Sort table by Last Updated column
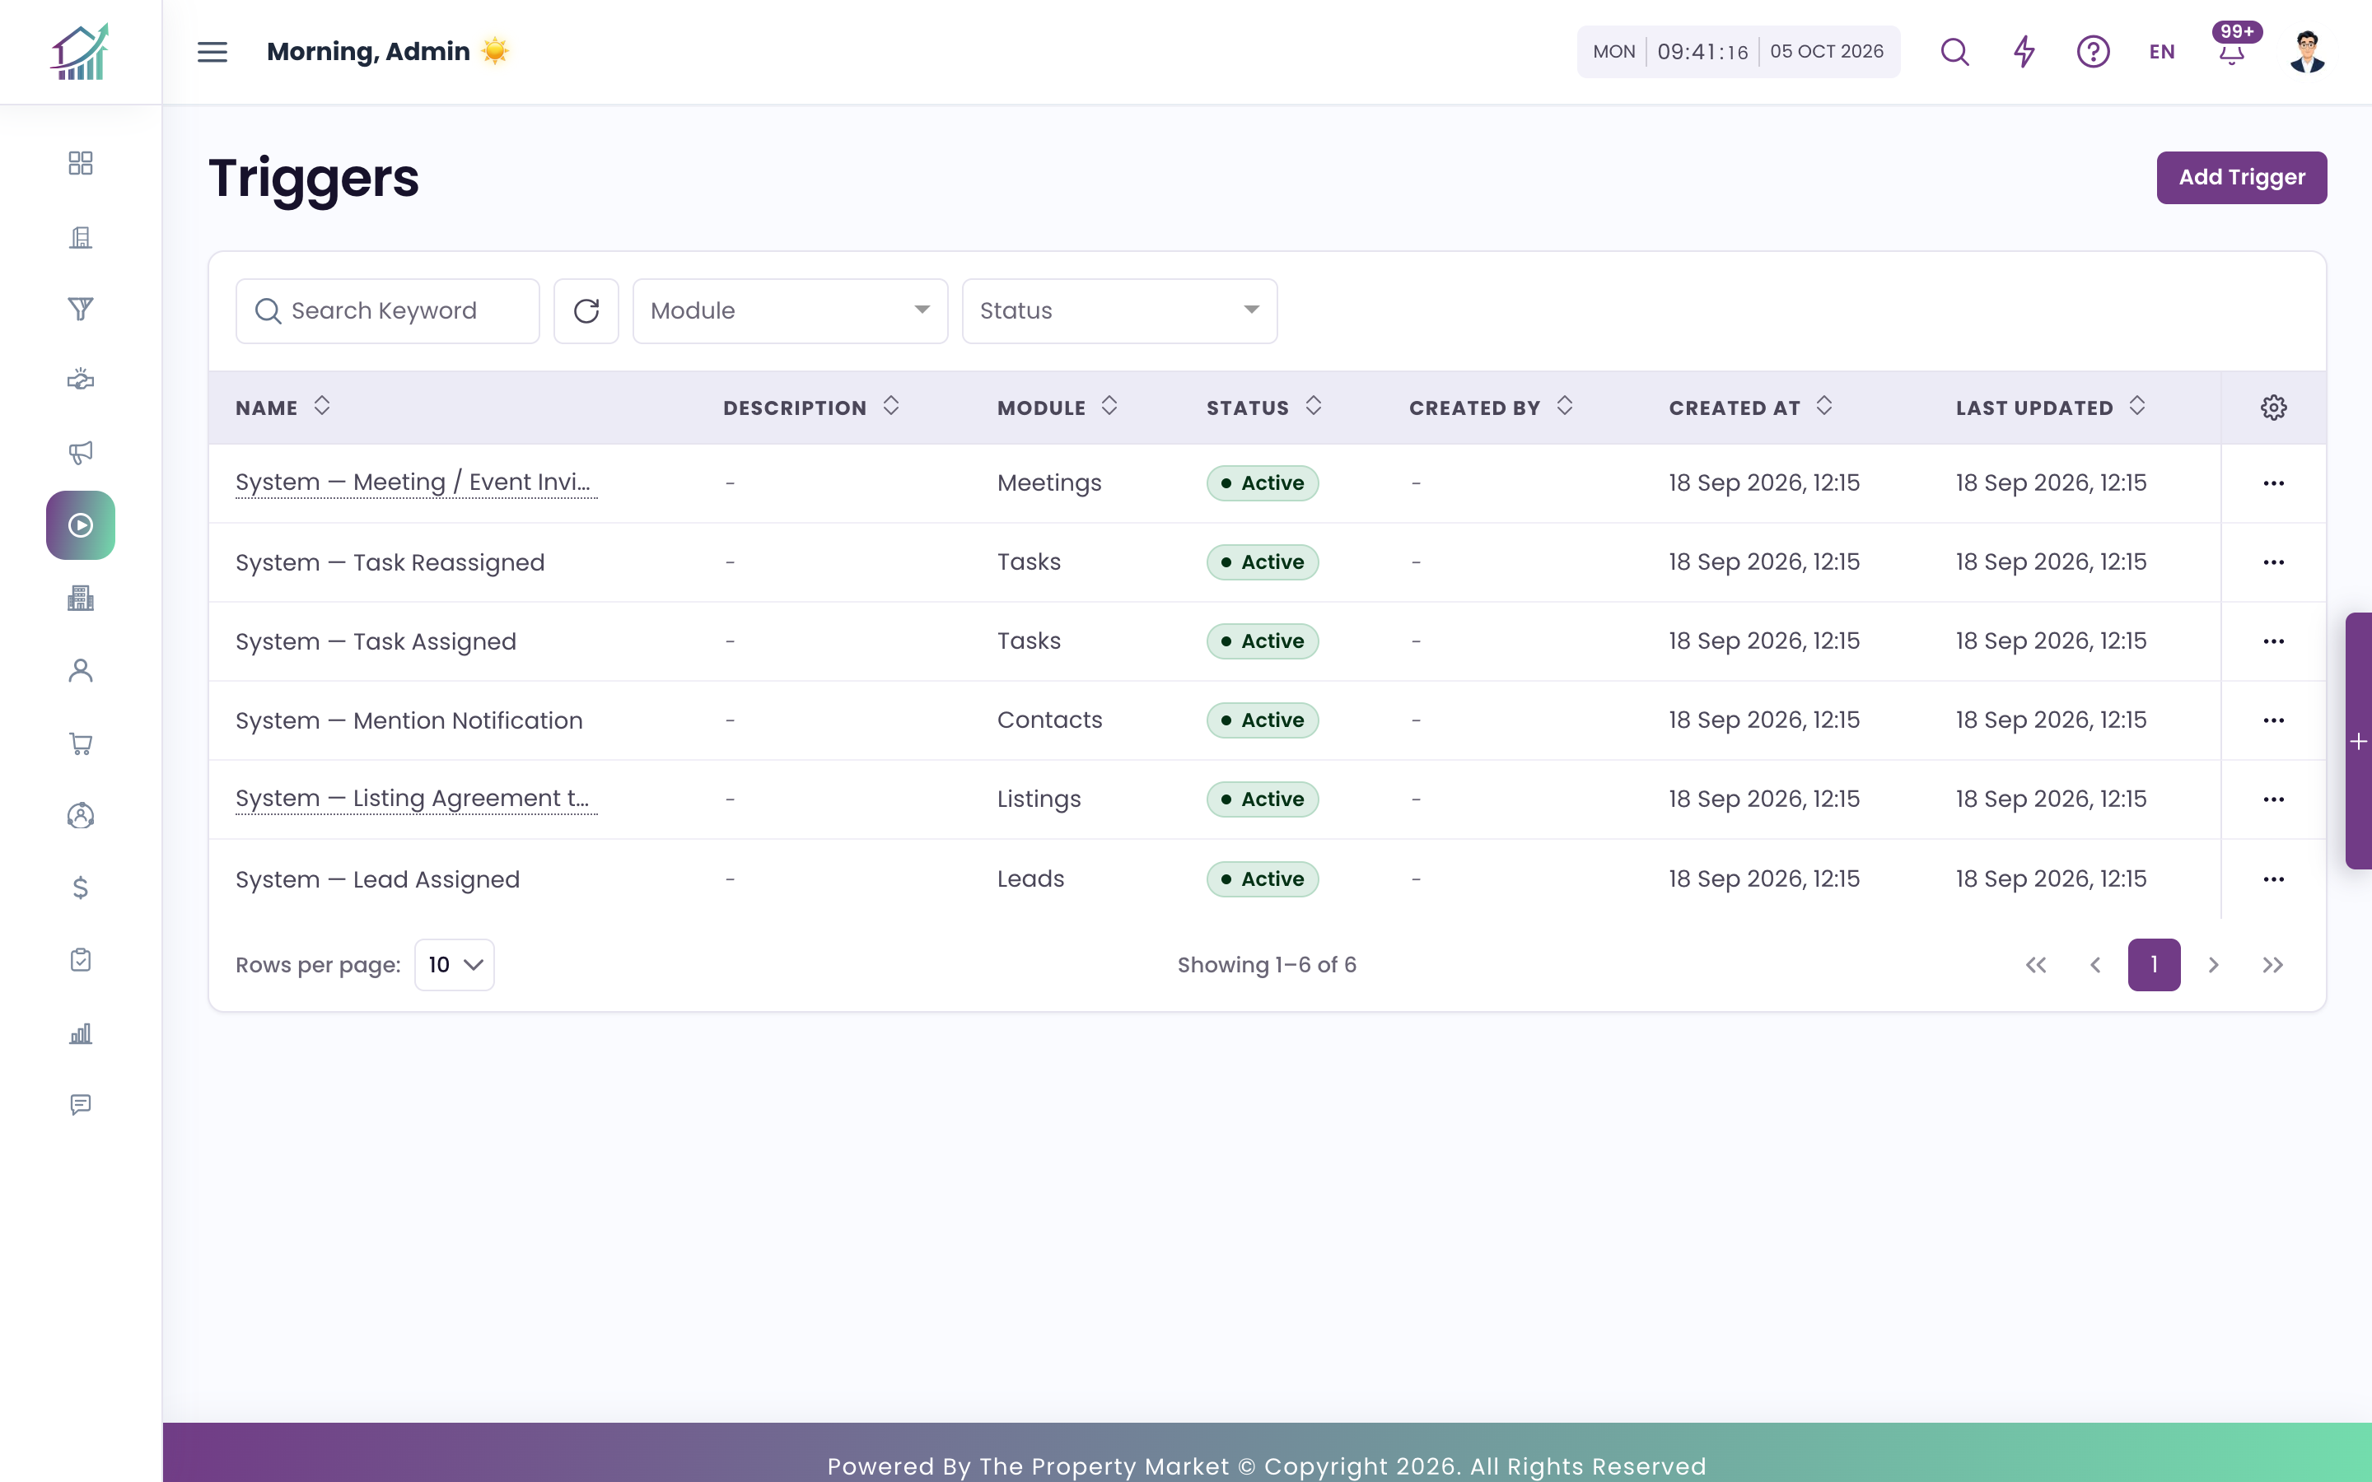This screenshot has height=1482, width=2372. [x=2136, y=407]
